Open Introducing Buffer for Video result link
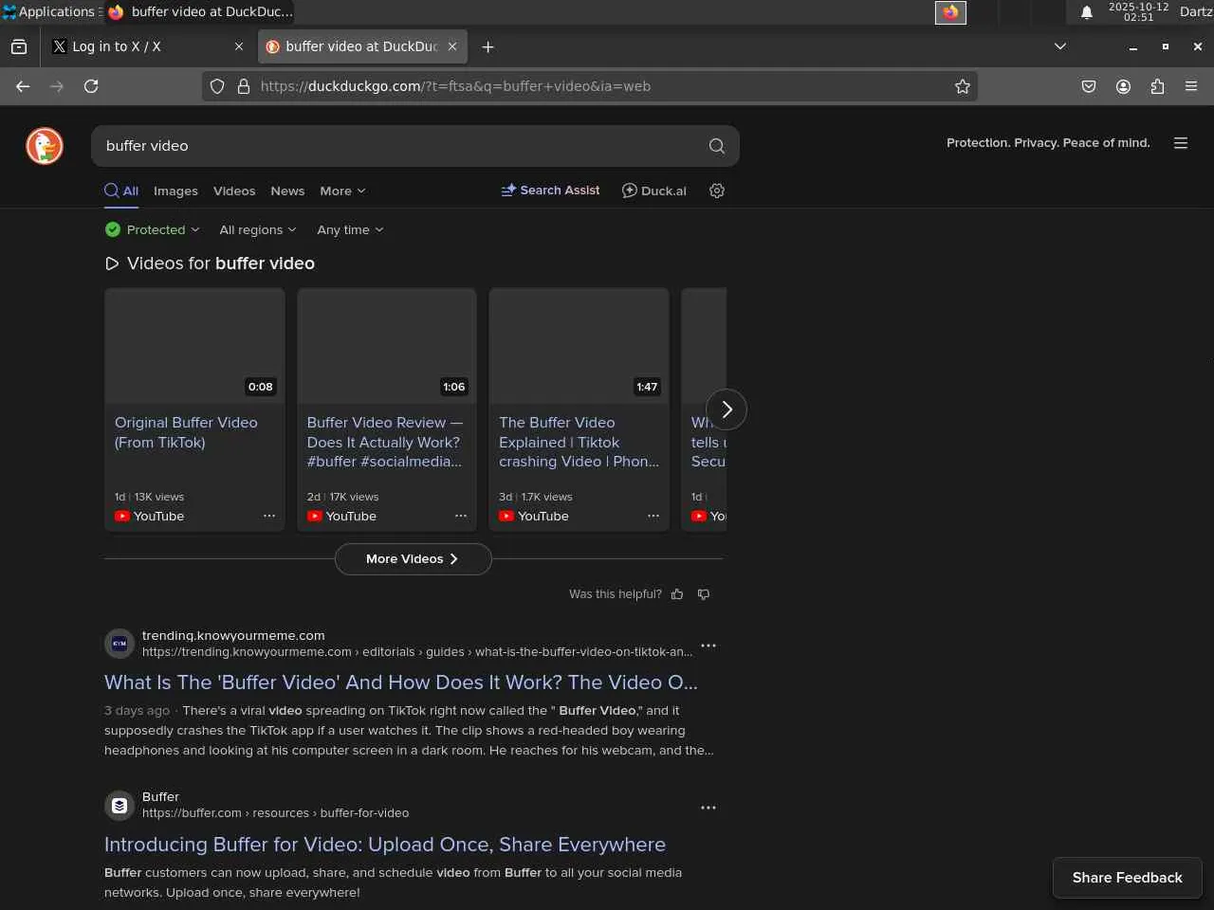 click(x=385, y=845)
